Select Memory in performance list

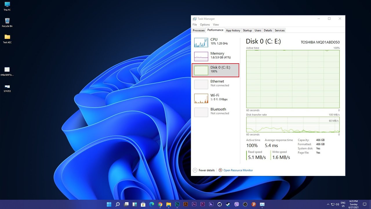(x=215, y=56)
